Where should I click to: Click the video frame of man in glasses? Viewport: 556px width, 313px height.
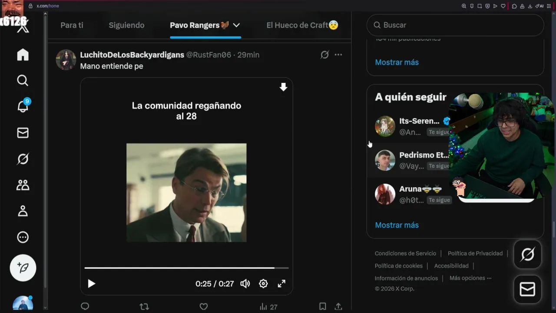186,193
